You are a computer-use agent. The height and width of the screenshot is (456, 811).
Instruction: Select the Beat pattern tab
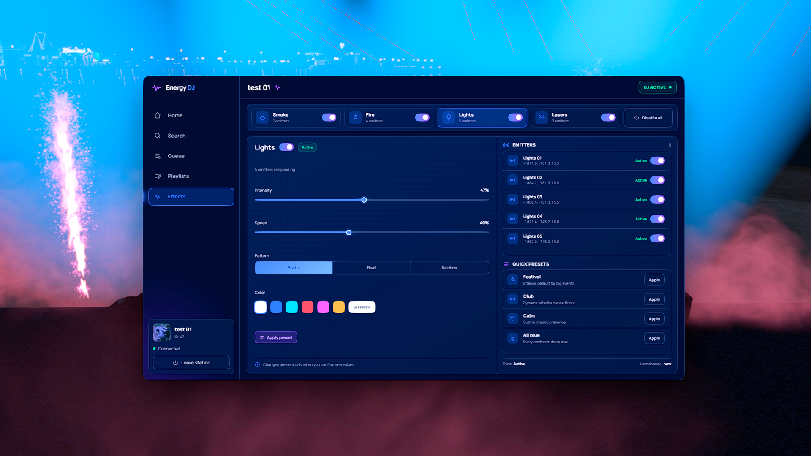pyautogui.click(x=371, y=268)
